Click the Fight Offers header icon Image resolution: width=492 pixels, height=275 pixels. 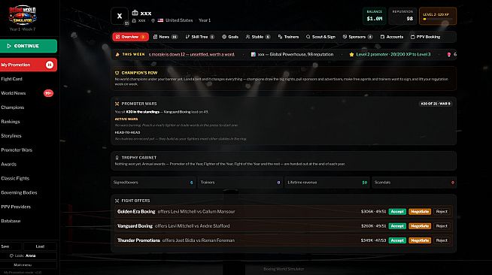(x=117, y=201)
